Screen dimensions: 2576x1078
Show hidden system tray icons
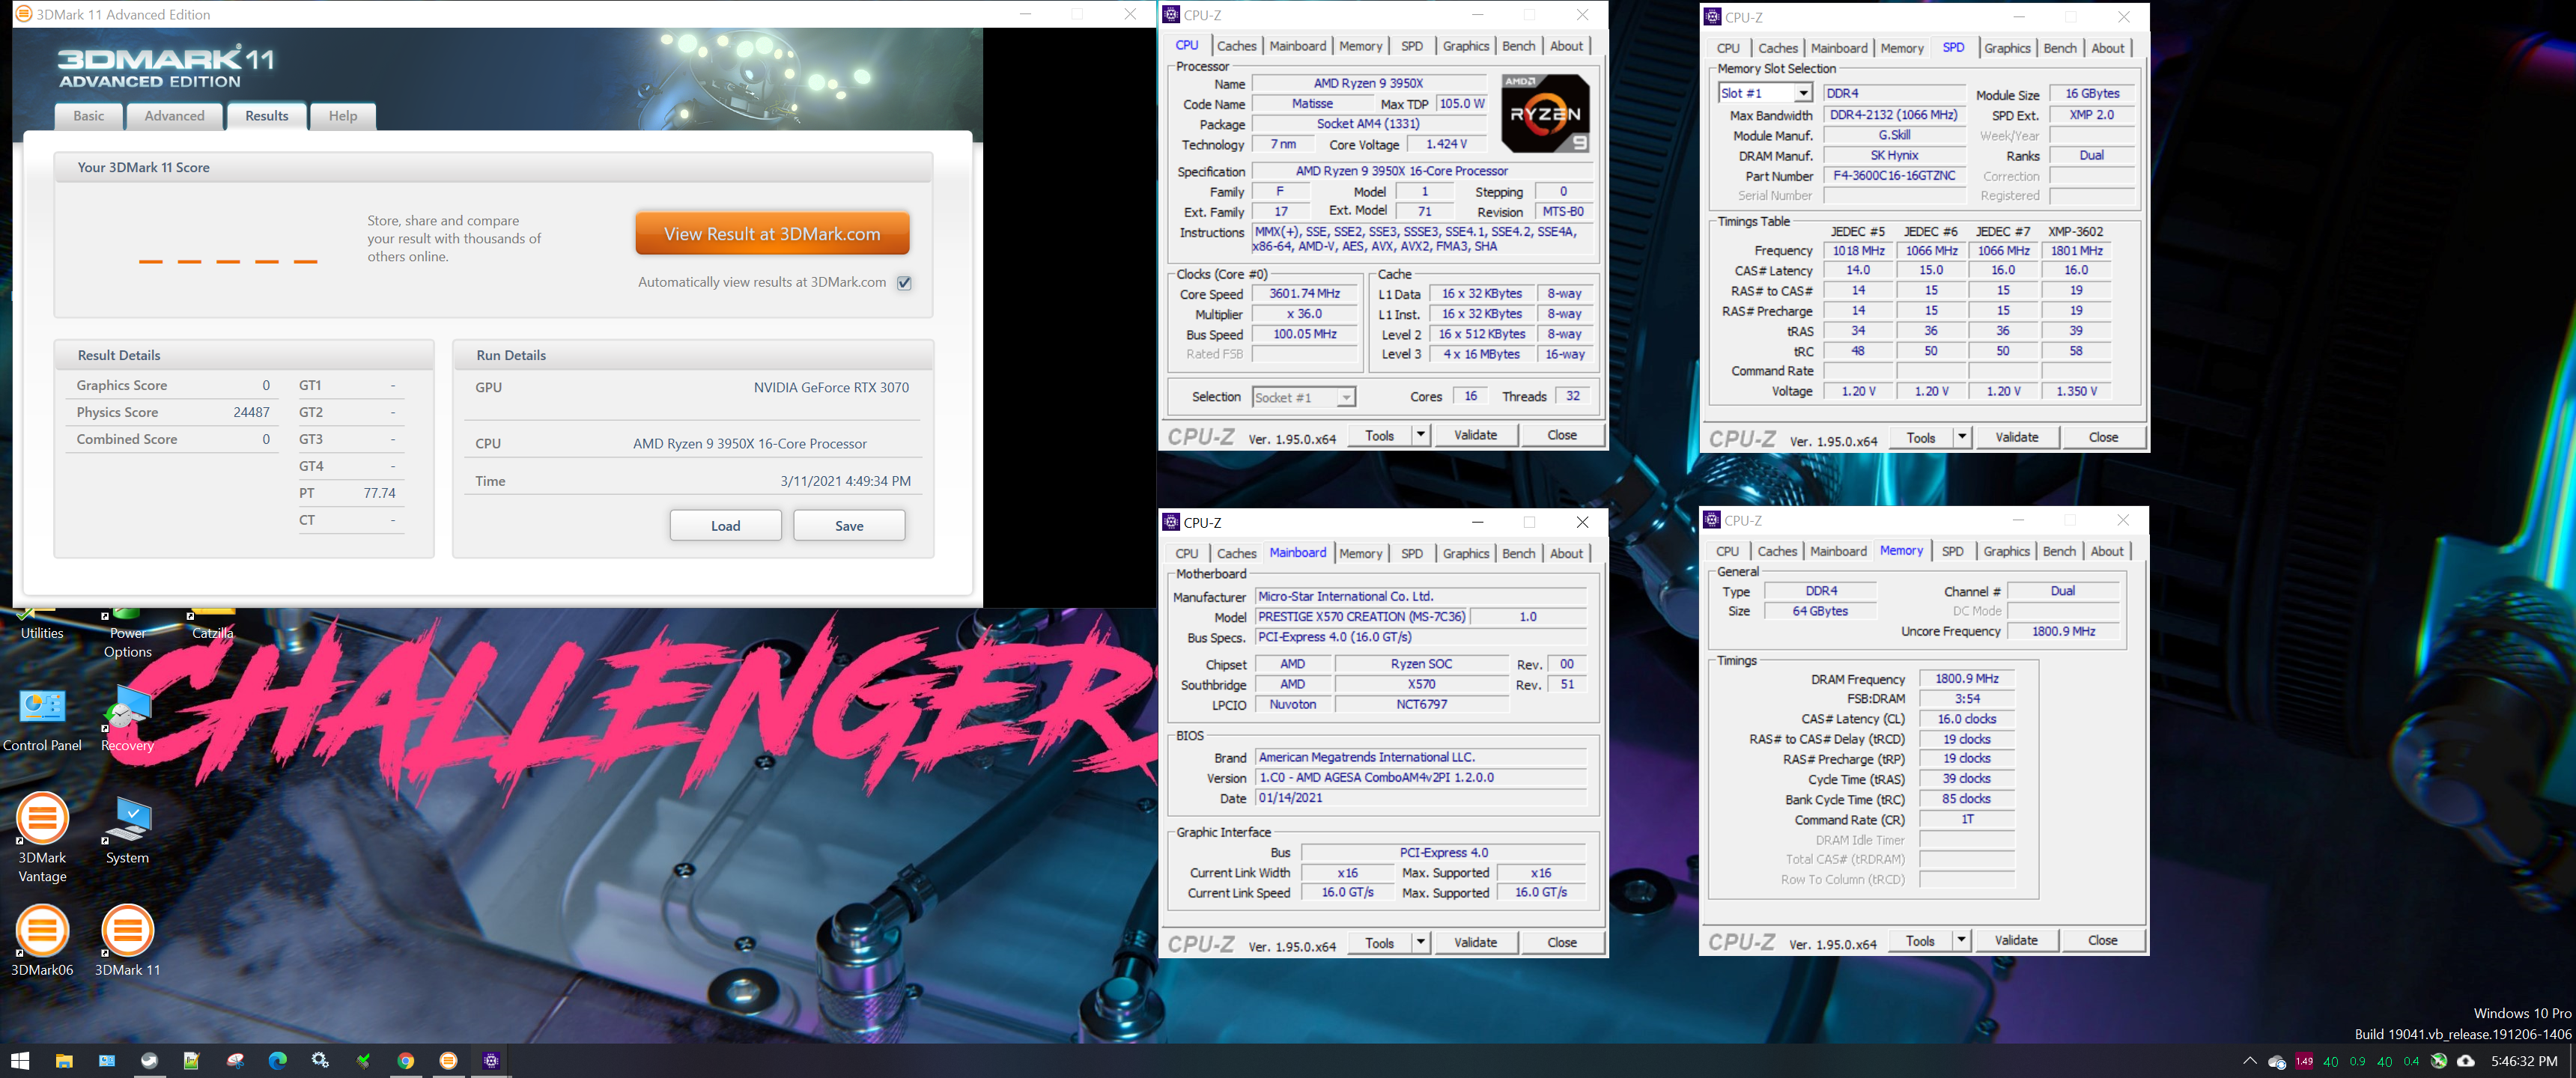(x=2249, y=1061)
